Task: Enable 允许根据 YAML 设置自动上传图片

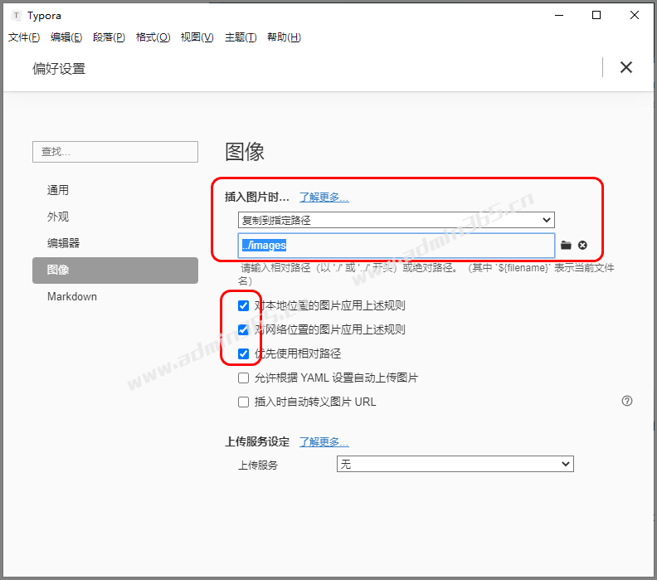Action: coord(243,378)
